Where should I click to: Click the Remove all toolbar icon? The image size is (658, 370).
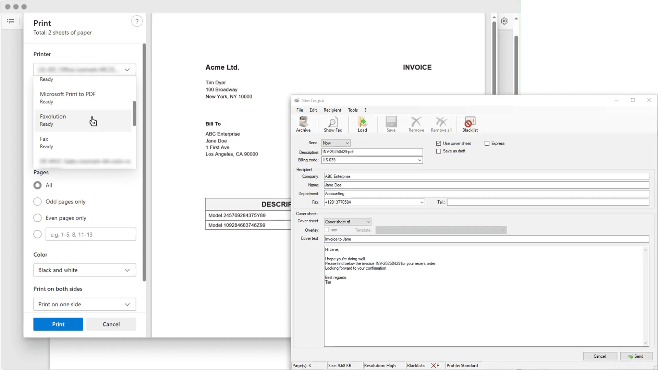(441, 124)
